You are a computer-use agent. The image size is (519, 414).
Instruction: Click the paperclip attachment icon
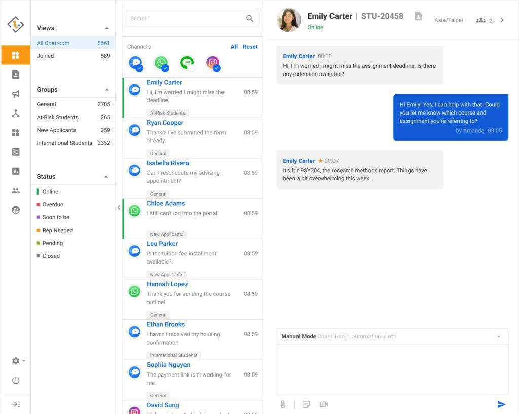283,404
